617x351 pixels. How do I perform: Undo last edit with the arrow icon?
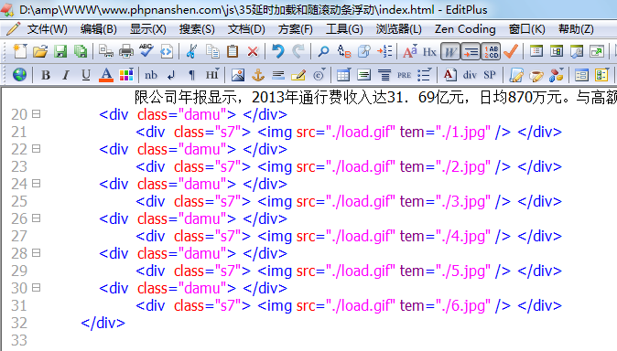(x=277, y=51)
